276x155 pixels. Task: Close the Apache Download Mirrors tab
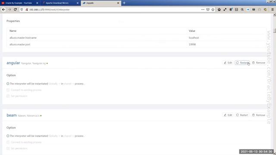[78, 3]
